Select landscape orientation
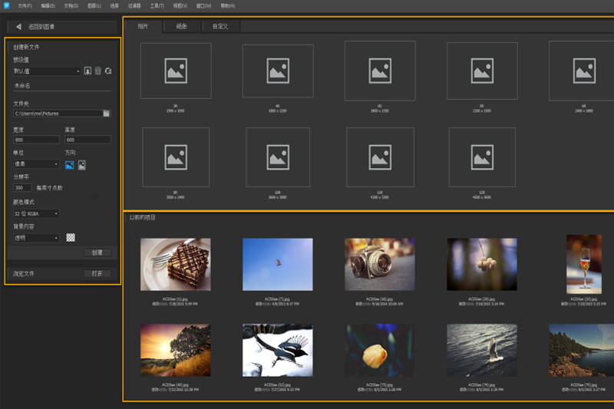Screen dimensions: 614x409 [x=69, y=164]
